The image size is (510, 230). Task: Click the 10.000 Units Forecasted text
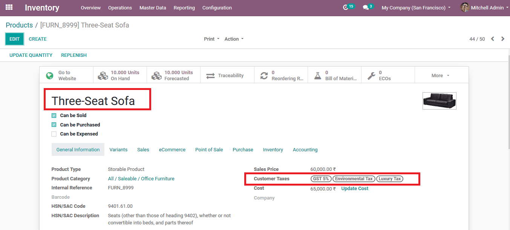pyautogui.click(x=179, y=76)
